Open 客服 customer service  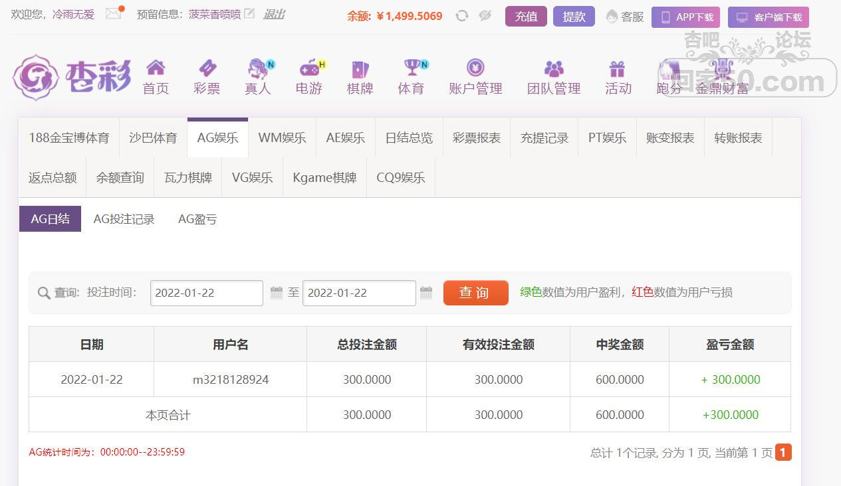(625, 17)
